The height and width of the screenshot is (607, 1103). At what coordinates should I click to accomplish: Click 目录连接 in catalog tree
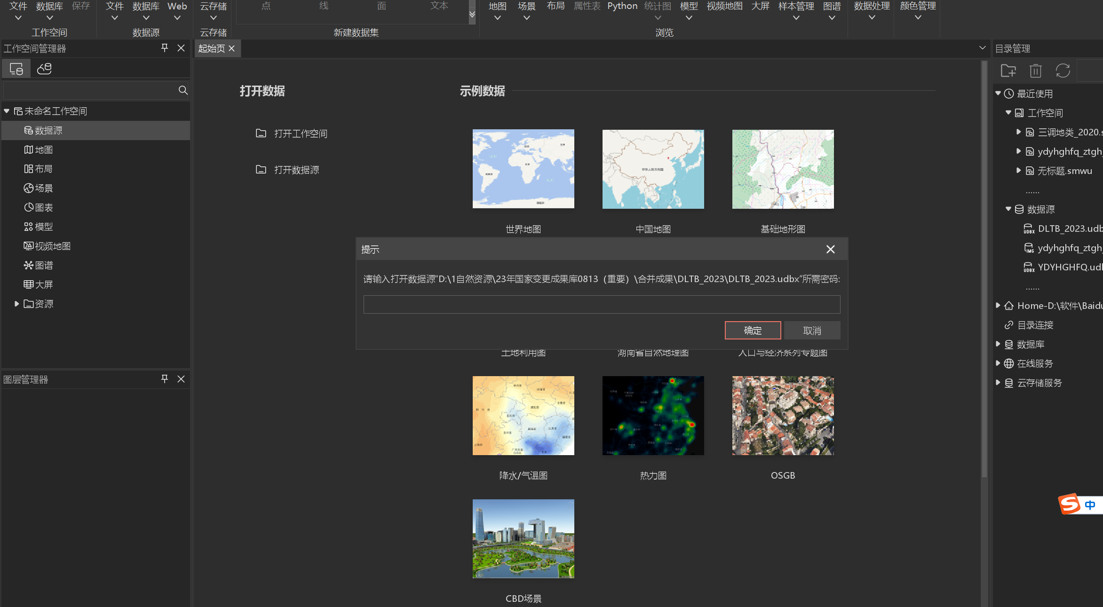tap(1029, 325)
